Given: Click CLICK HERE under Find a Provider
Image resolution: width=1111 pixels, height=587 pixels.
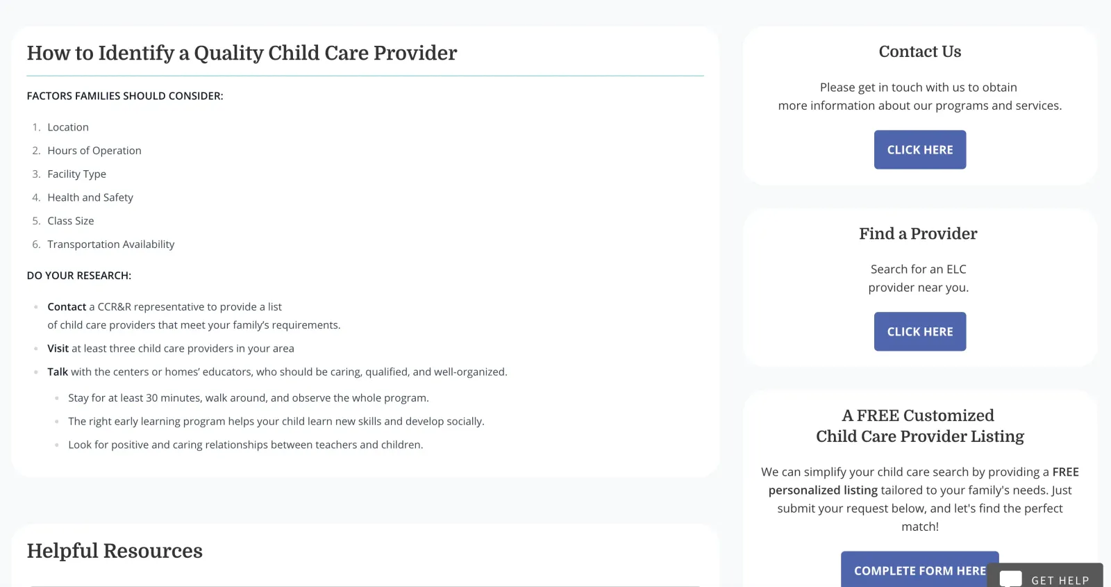Looking at the screenshot, I should tap(919, 331).
